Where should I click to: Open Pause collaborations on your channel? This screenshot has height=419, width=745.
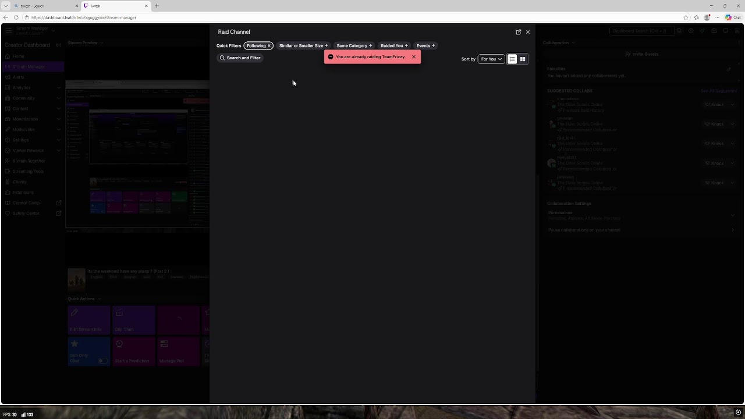[641, 230]
